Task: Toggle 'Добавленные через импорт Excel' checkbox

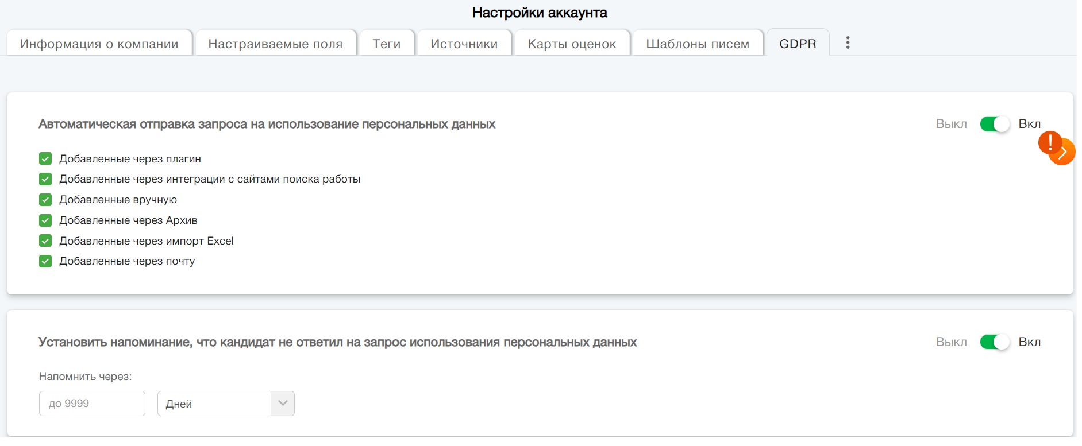Action: (45, 241)
